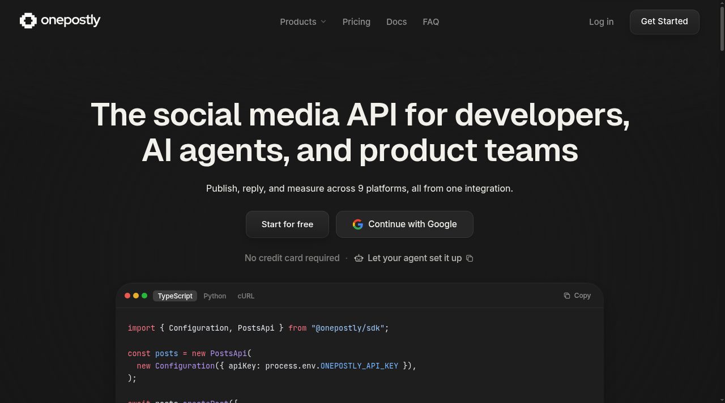Click the ONEPOSTLY_API_KEY variable in code
Screen dimensions: 725x403
[359, 366]
